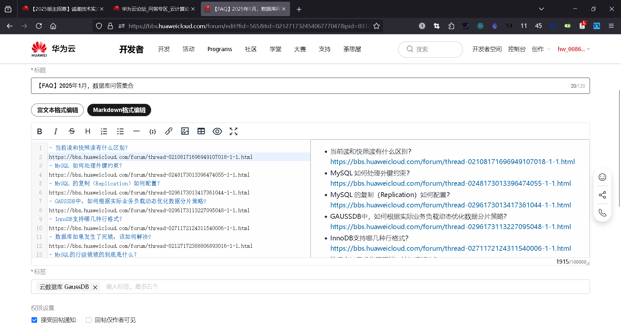This screenshot has width=621, height=330.
Task: Open the 支持 nav menu
Action: (x=324, y=49)
